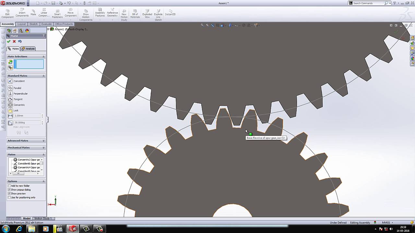Open the Evaluate ribbon tab
The image size is (415, 233).
(x=46, y=24)
